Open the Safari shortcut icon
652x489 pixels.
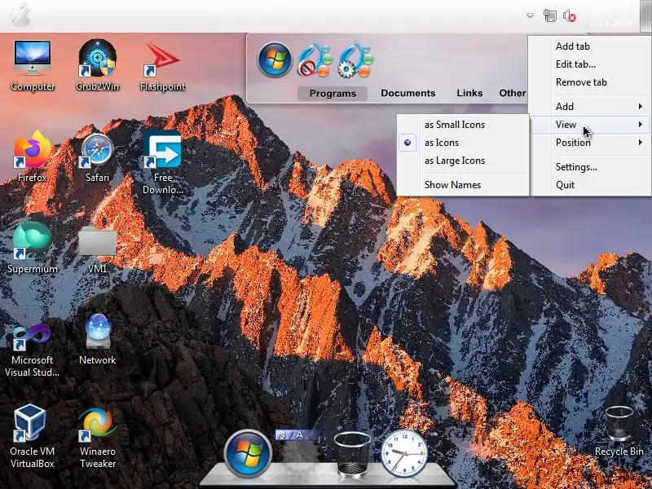(x=97, y=156)
